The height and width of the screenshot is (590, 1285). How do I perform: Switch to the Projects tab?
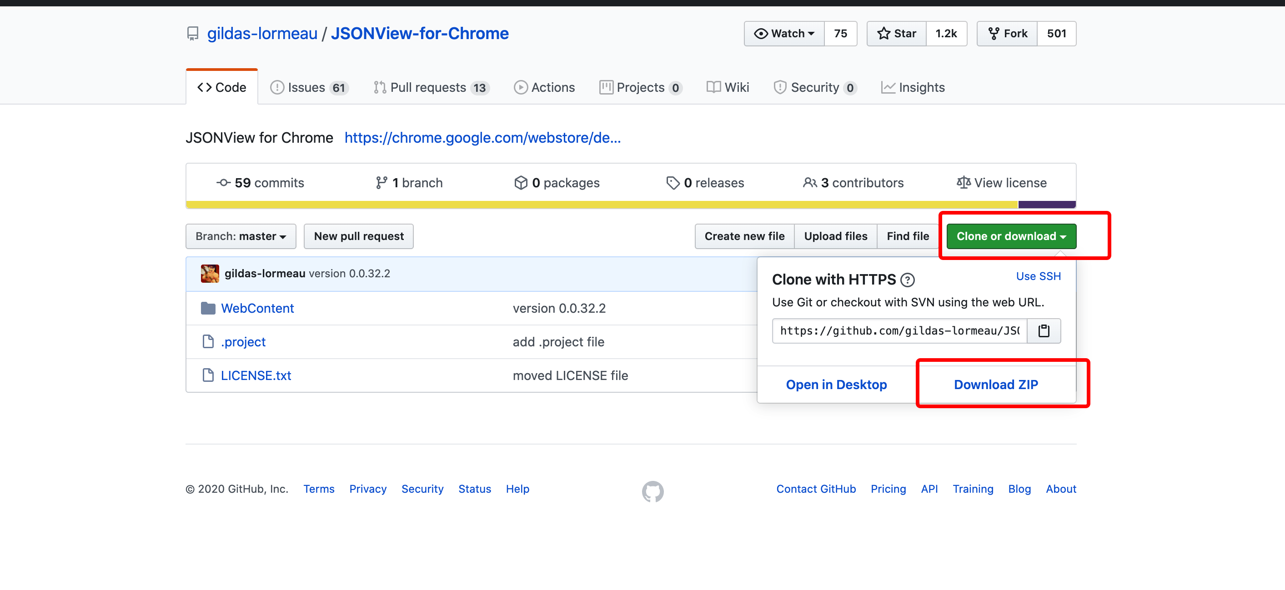641,87
